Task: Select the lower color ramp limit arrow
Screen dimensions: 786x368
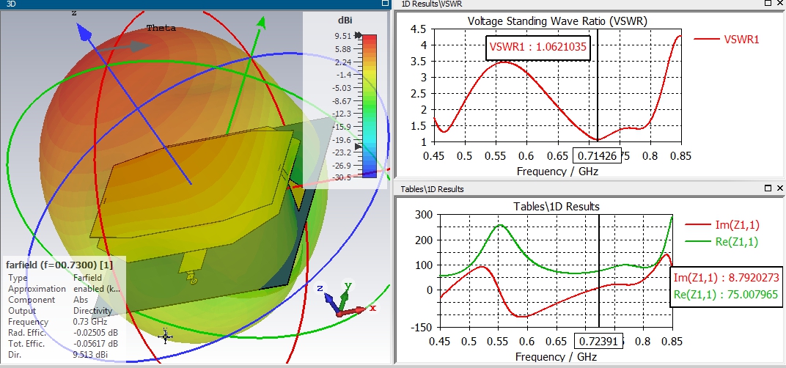Action: [358, 147]
